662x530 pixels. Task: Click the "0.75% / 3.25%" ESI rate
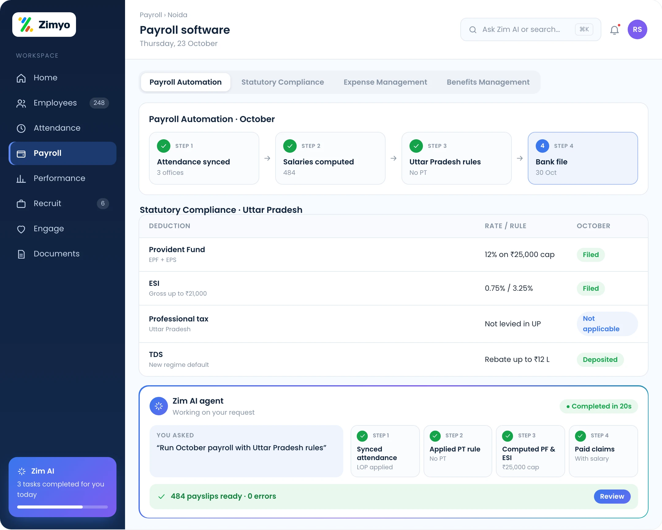tap(509, 289)
